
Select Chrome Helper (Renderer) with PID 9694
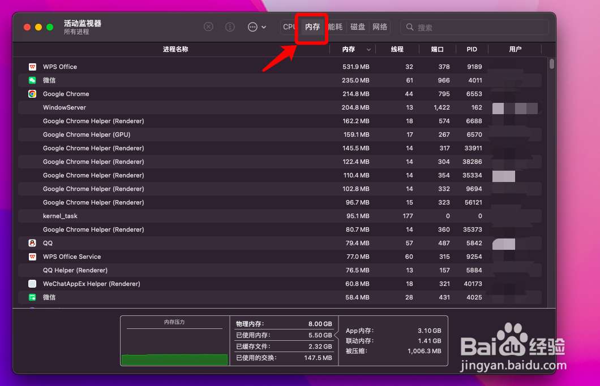pyautogui.click(x=280, y=189)
